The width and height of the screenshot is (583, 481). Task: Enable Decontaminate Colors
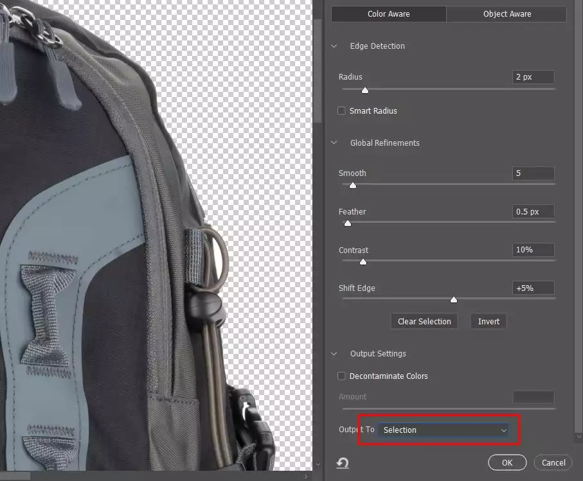click(341, 376)
